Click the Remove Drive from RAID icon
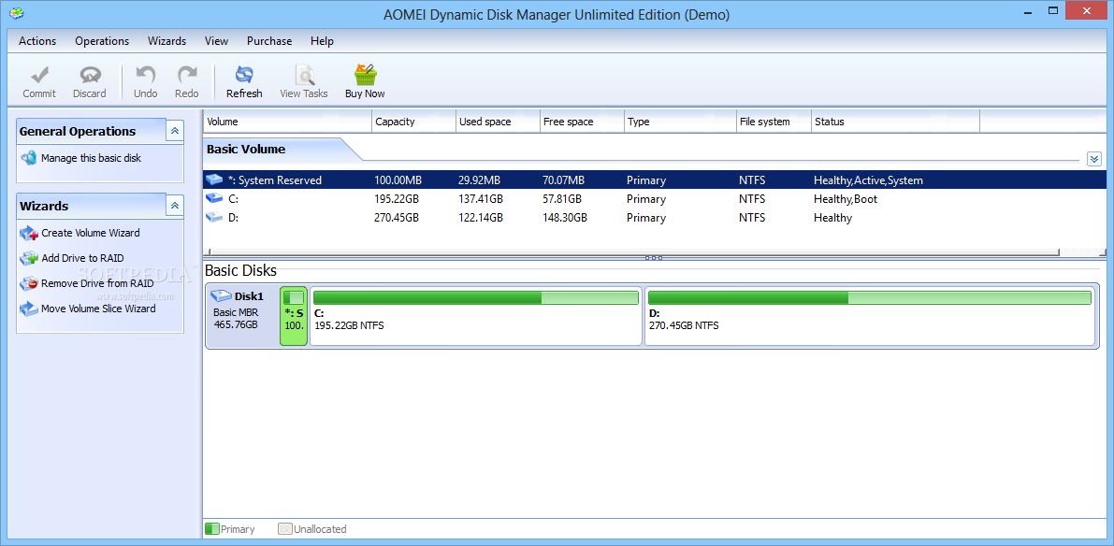 (x=28, y=284)
